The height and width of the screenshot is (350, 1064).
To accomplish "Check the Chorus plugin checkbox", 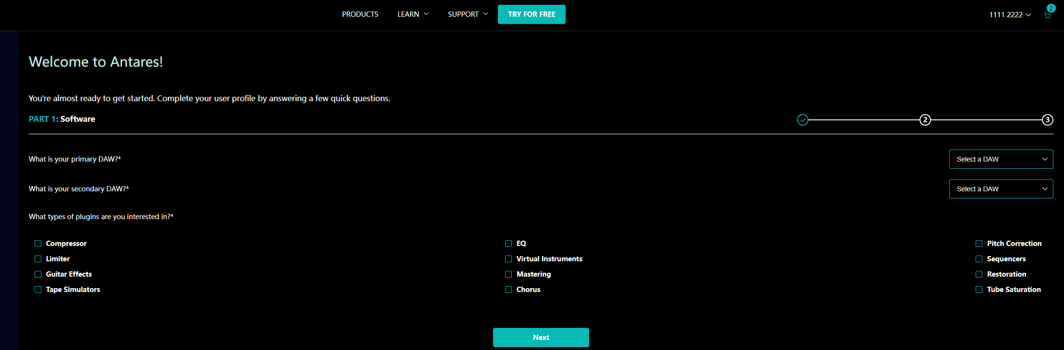I will coord(508,290).
